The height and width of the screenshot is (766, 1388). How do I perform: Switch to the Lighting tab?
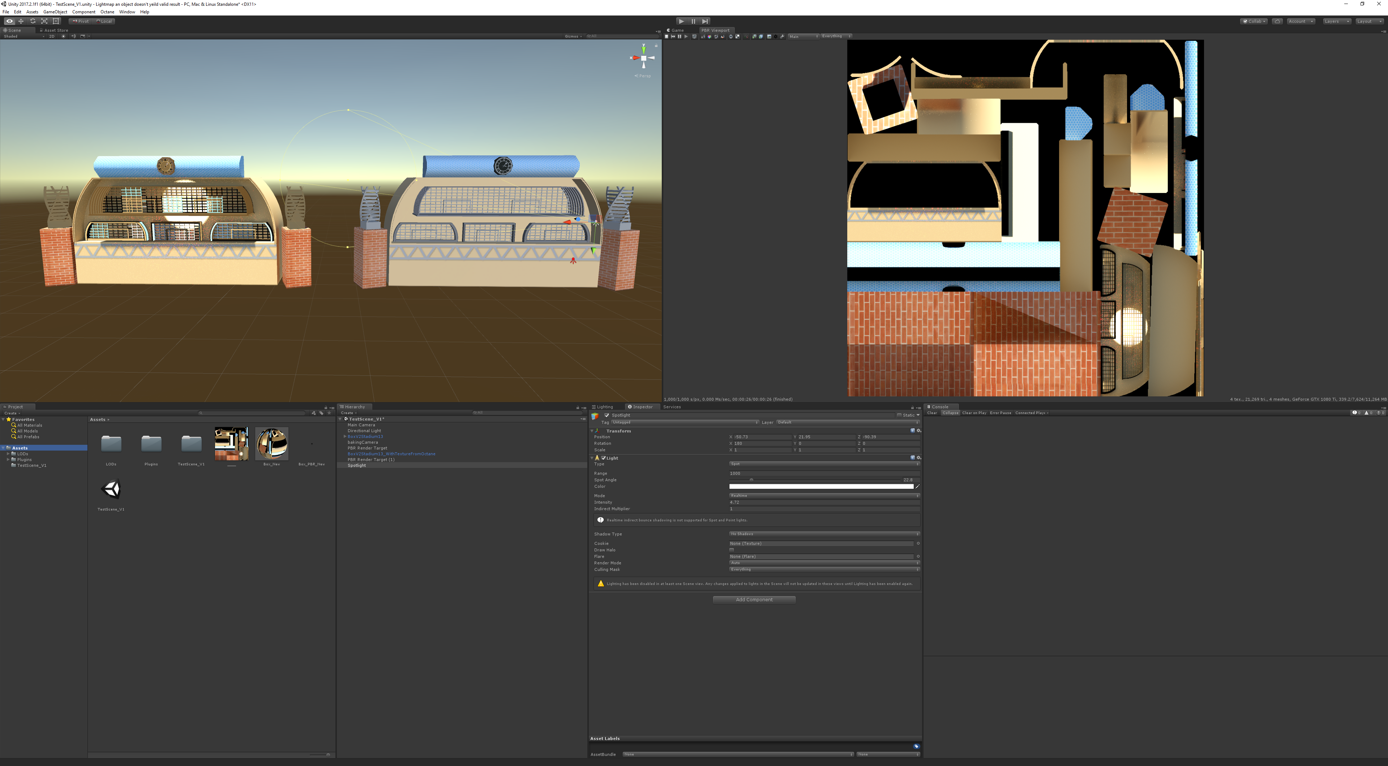(604, 407)
